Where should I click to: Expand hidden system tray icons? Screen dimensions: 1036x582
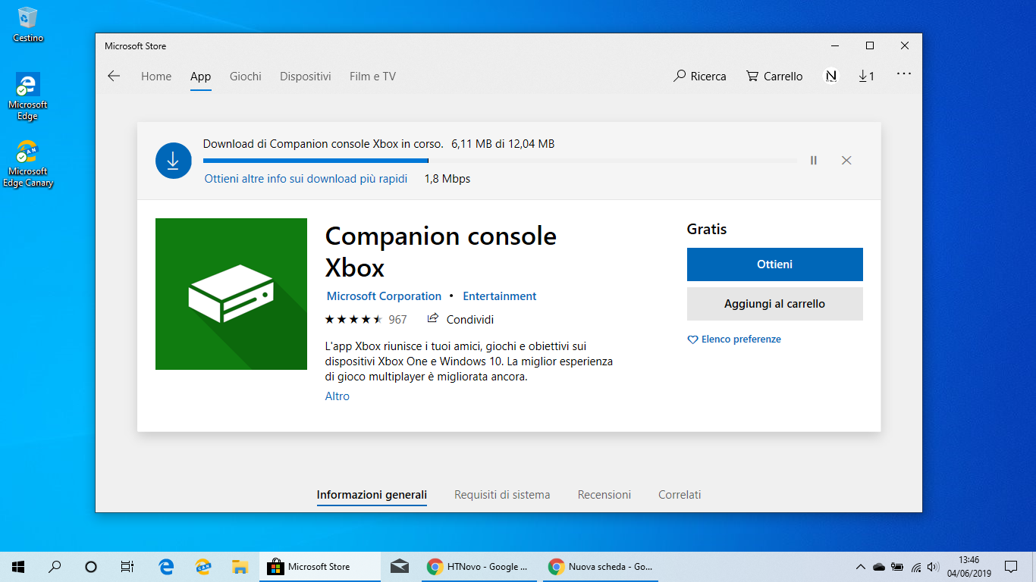coord(860,567)
